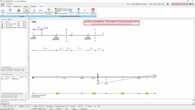Open the Wymiarowanie tool
Viewport: 195px width, 110px height.
pos(10,11)
